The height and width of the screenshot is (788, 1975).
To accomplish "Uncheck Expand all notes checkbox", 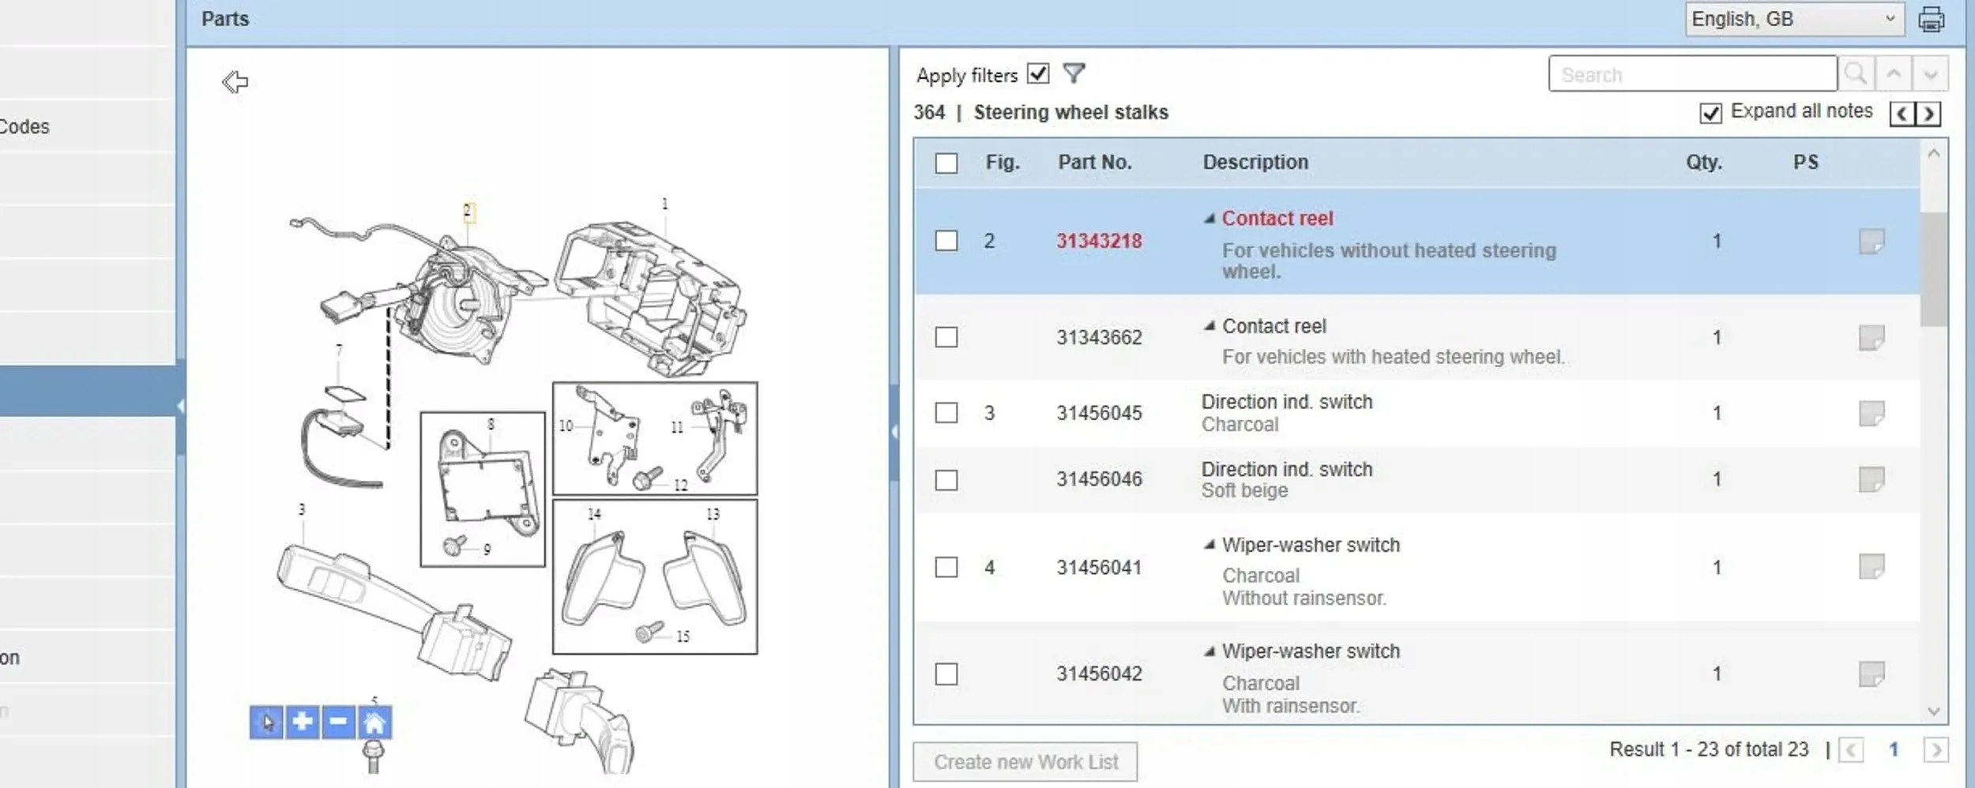I will (1710, 113).
